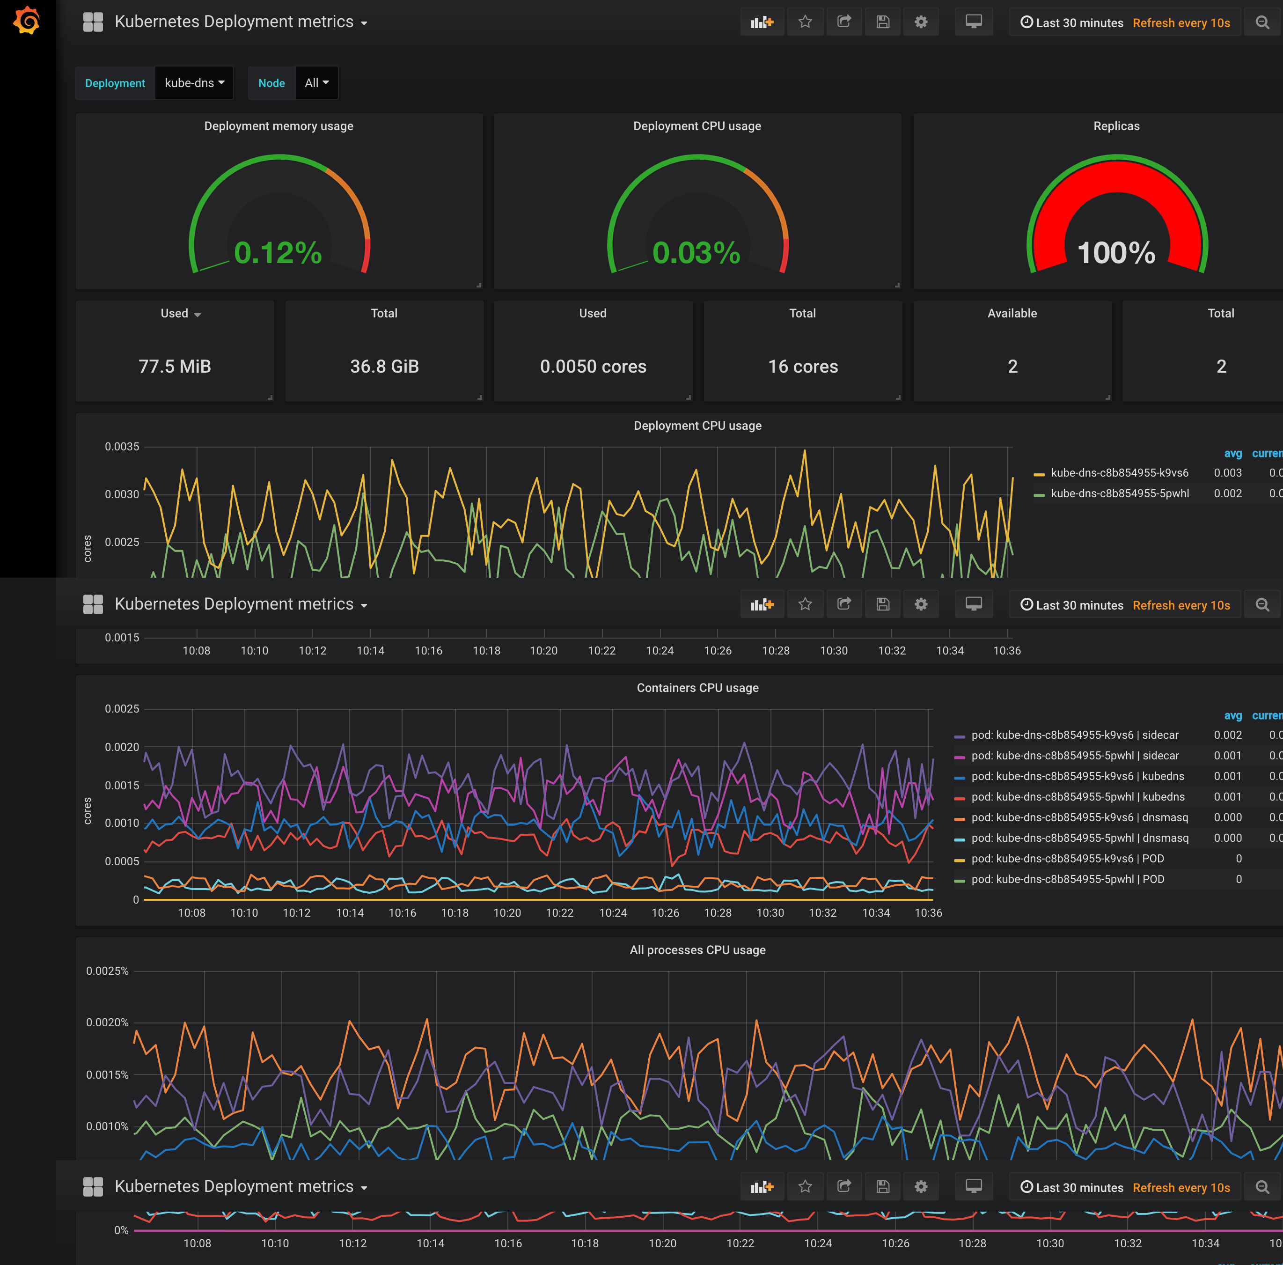Image resolution: width=1283 pixels, height=1265 pixels.
Task: Toggle kube-dns-c8b854955-k9vs6 series in Deployment CPU legend
Action: pyautogui.click(x=1119, y=473)
